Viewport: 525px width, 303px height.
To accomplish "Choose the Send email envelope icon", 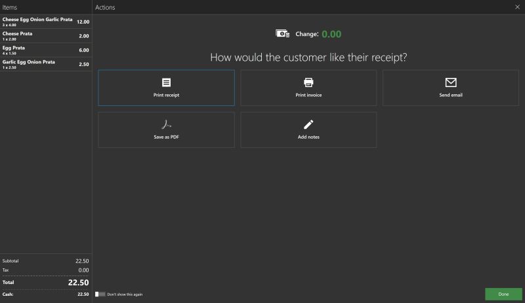I will click(450, 82).
